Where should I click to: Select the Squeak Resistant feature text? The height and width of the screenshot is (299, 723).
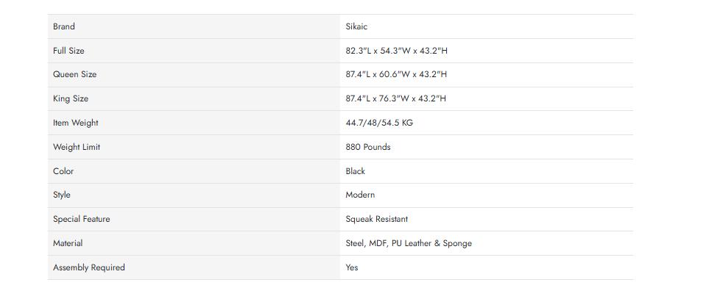pyautogui.click(x=377, y=219)
